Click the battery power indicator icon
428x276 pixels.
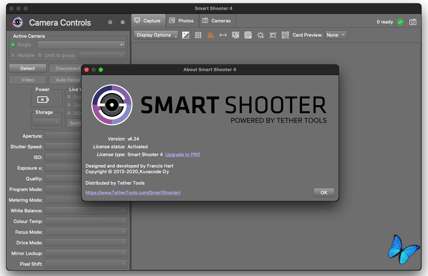coord(43,100)
